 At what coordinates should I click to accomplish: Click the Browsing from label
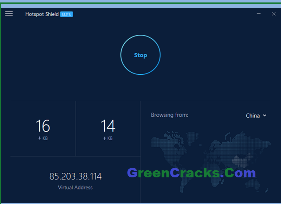point(170,115)
